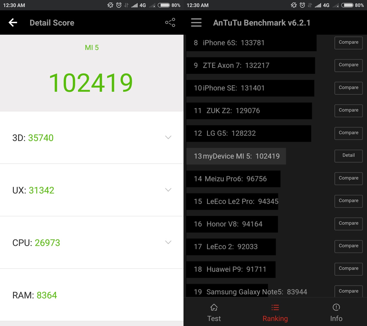Compare with Meizu Pro6
367x326 pixels.
pyautogui.click(x=349, y=178)
